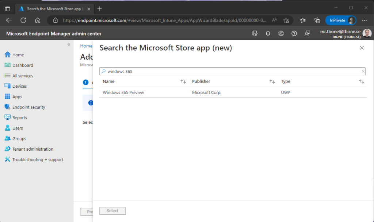Open portal settings gear
374x222 pixels.
tap(281, 33)
